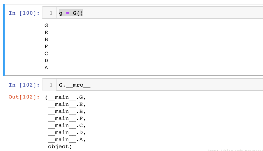Click output line 'A' under cell 100

click(46, 68)
